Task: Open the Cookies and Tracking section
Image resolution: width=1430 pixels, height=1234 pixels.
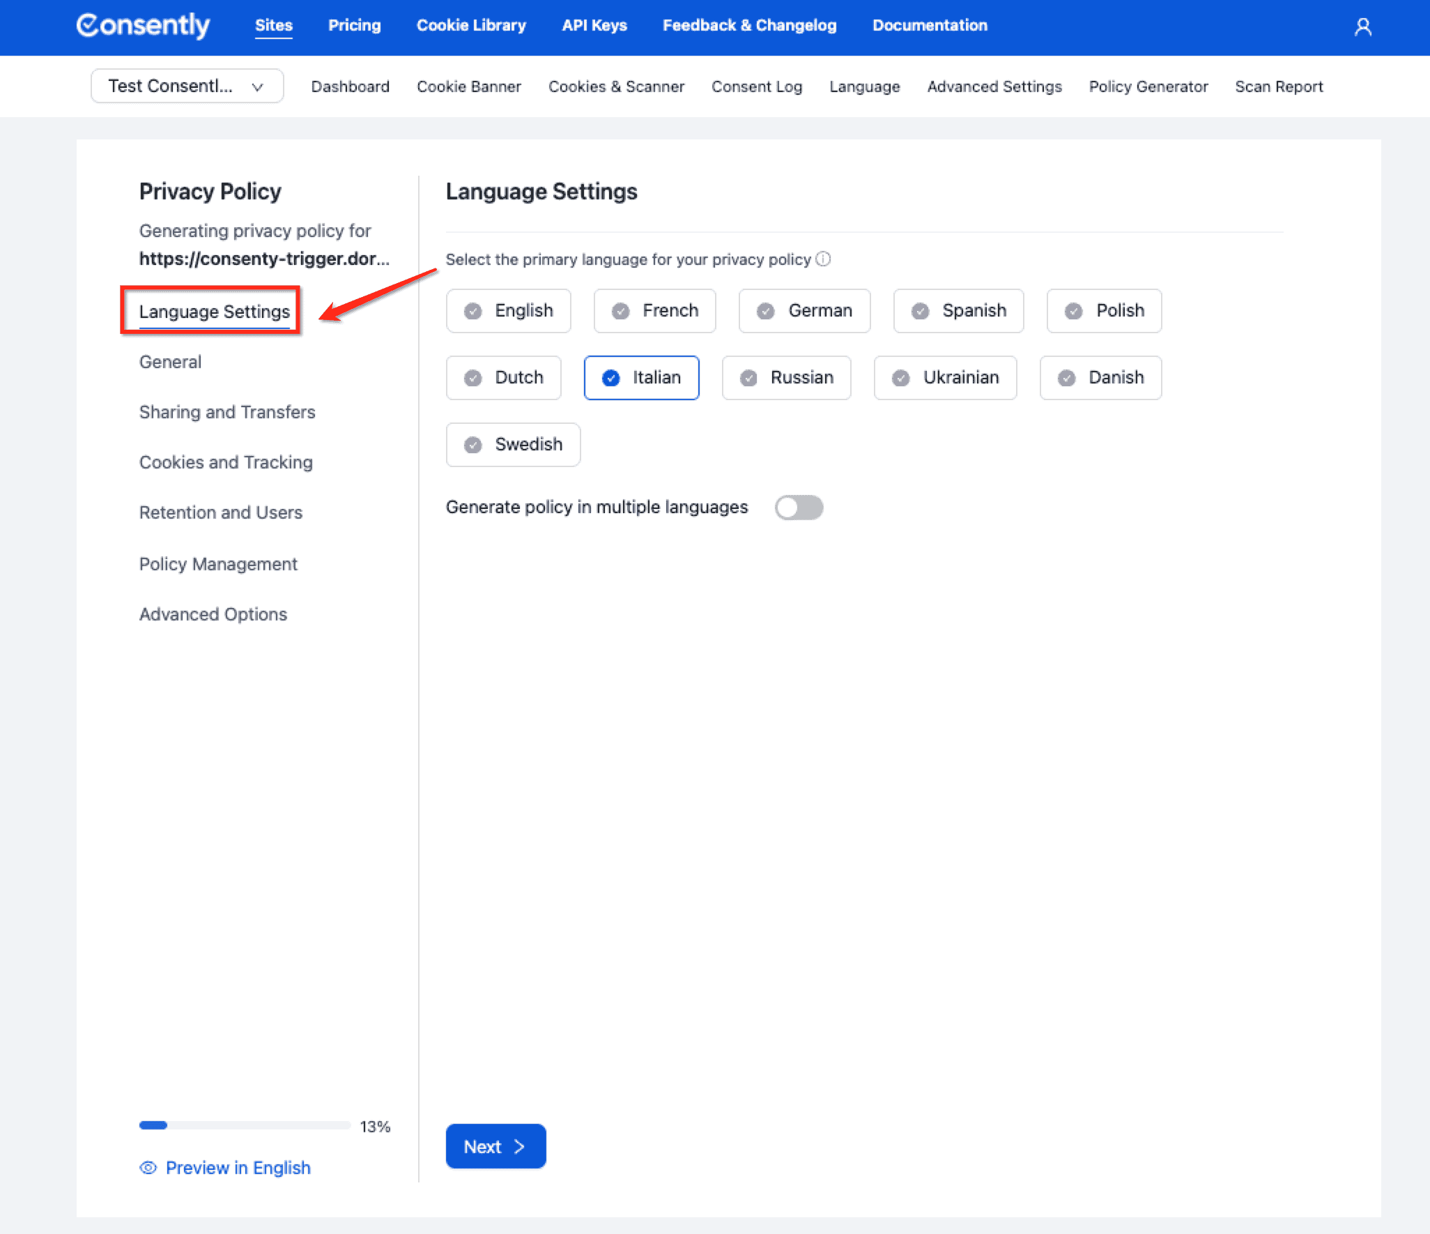Action: coord(226,462)
